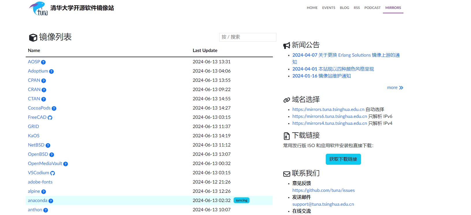
Task: Open the adobe-fonts mirror link
Action: click(x=40, y=182)
